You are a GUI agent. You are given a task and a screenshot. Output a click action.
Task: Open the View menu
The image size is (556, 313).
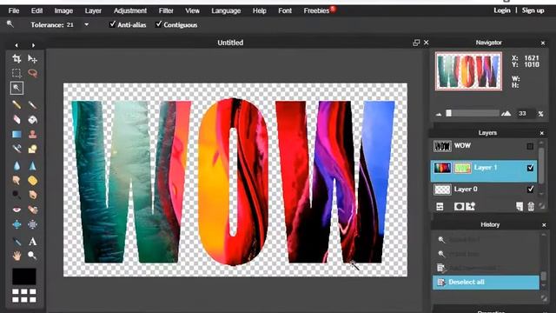click(x=192, y=10)
